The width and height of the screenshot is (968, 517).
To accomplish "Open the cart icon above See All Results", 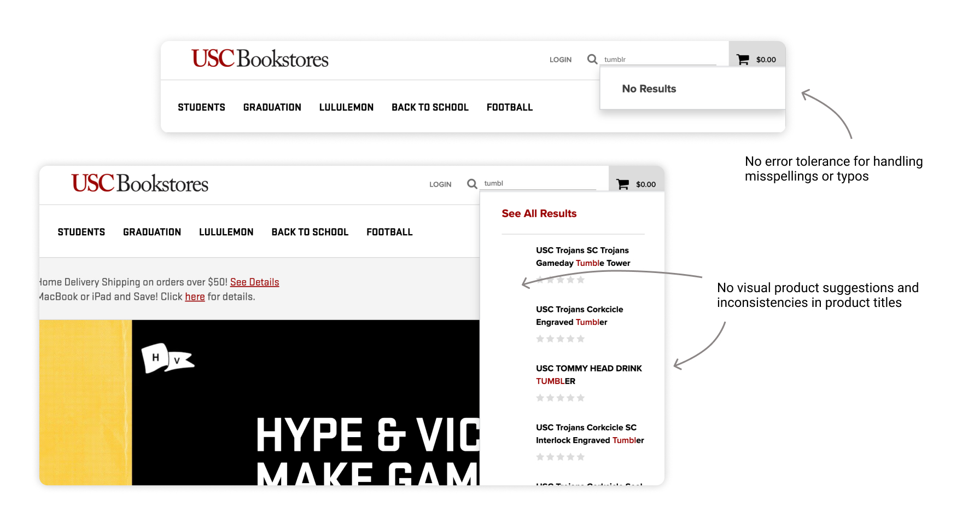I will [622, 184].
